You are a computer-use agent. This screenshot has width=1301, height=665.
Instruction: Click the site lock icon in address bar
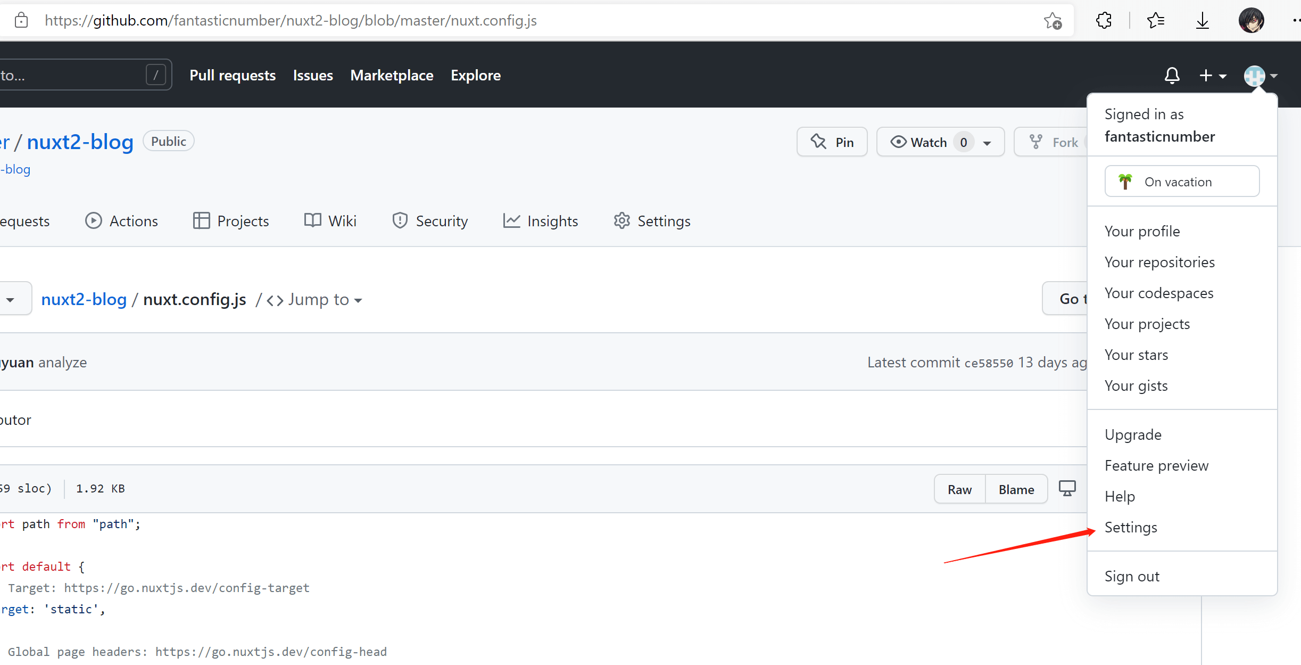point(21,21)
